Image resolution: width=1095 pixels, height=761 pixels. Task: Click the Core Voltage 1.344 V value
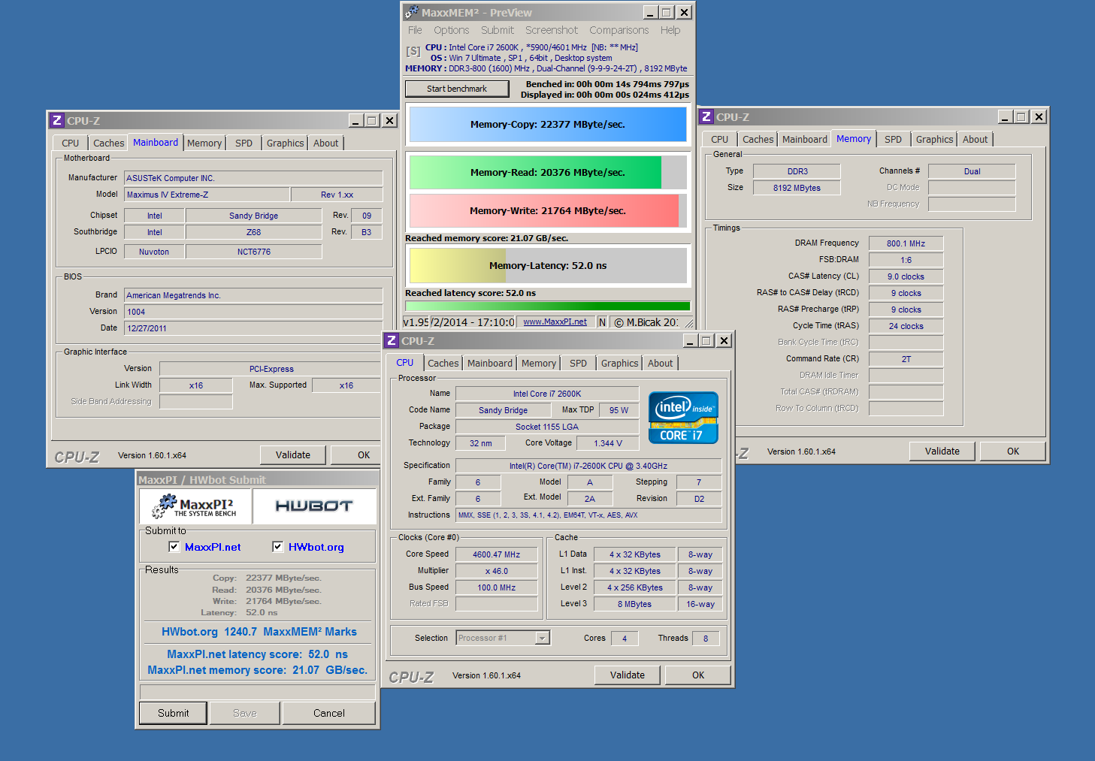click(607, 443)
